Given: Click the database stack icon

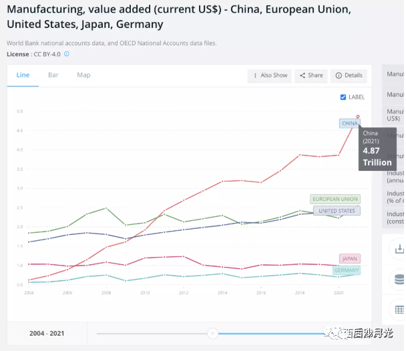Looking at the screenshot, I should pyautogui.click(x=399, y=279).
